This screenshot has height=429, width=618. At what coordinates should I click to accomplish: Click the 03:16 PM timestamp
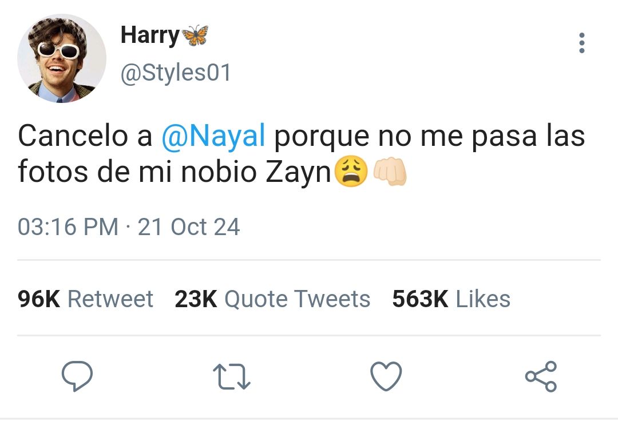(68, 227)
